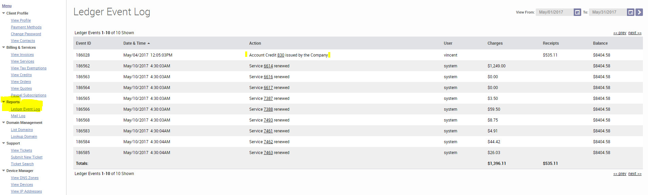The height and width of the screenshot is (195, 648).
Task: Collapse the Billing & Services section
Action: [x=4, y=47]
